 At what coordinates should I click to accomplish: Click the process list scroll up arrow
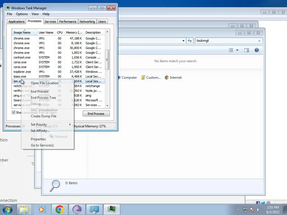pyautogui.click(x=107, y=32)
